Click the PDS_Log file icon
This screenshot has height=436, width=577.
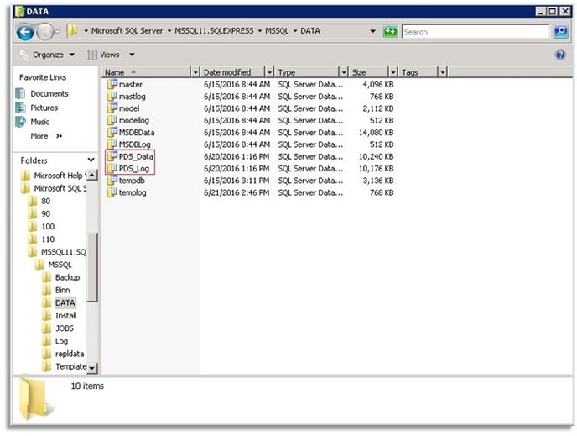coord(112,168)
